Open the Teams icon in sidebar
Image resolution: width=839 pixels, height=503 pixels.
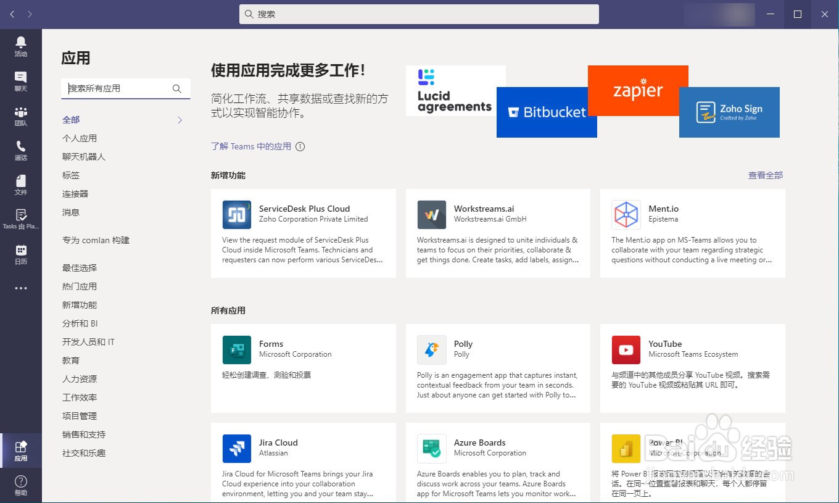pos(21,112)
